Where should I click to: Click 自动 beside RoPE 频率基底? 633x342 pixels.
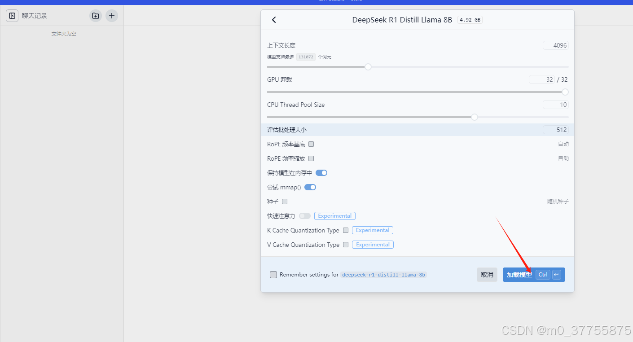pyautogui.click(x=563, y=144)
